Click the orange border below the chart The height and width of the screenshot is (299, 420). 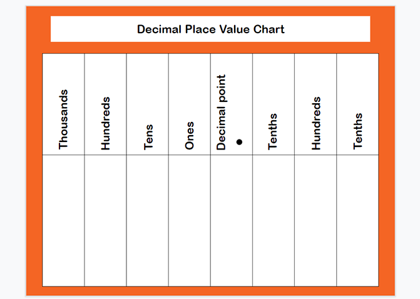(210, 291)
